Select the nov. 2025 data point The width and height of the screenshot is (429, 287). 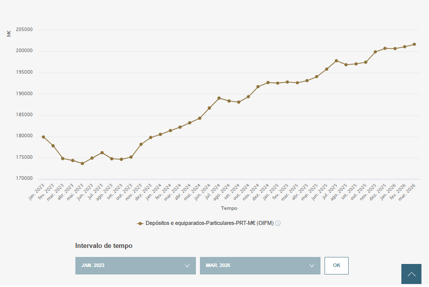(x=375, y=52)
